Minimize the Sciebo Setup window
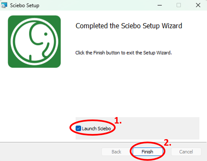 coord(160,5)
